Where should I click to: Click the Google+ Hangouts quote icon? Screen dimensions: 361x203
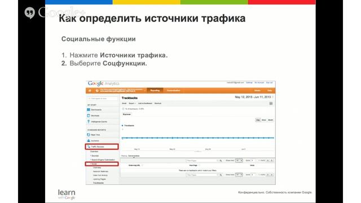[30, 12]
